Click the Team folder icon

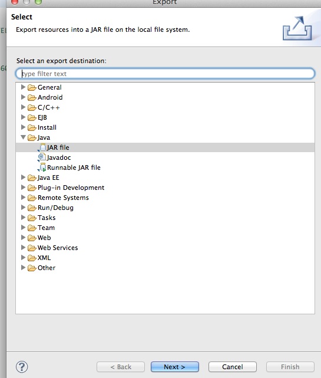point(32,228)
